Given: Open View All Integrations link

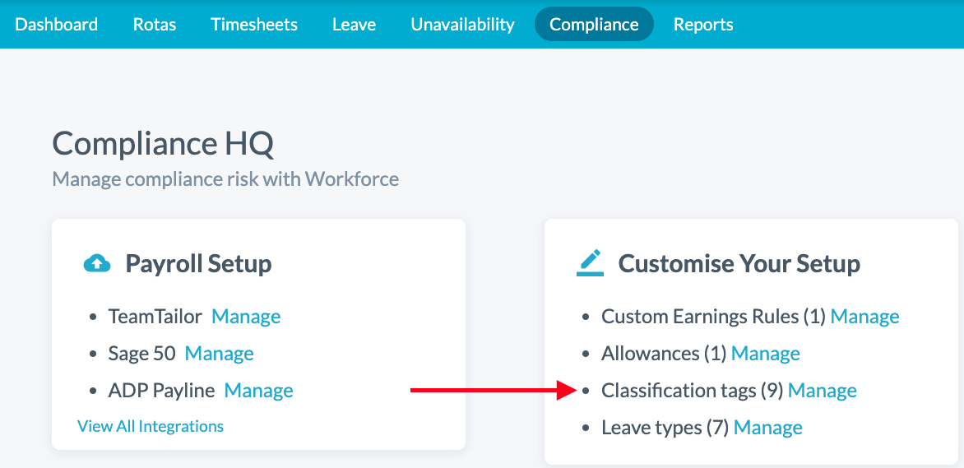Looking at the screenshot, I should click(x=151, y=426).
